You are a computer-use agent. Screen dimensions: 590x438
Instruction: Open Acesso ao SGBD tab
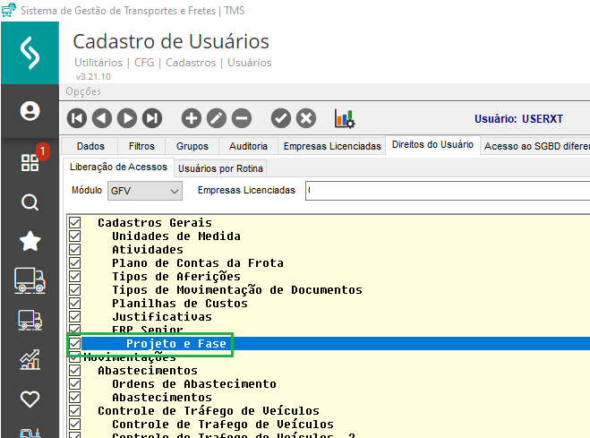[x=536, y=146]
